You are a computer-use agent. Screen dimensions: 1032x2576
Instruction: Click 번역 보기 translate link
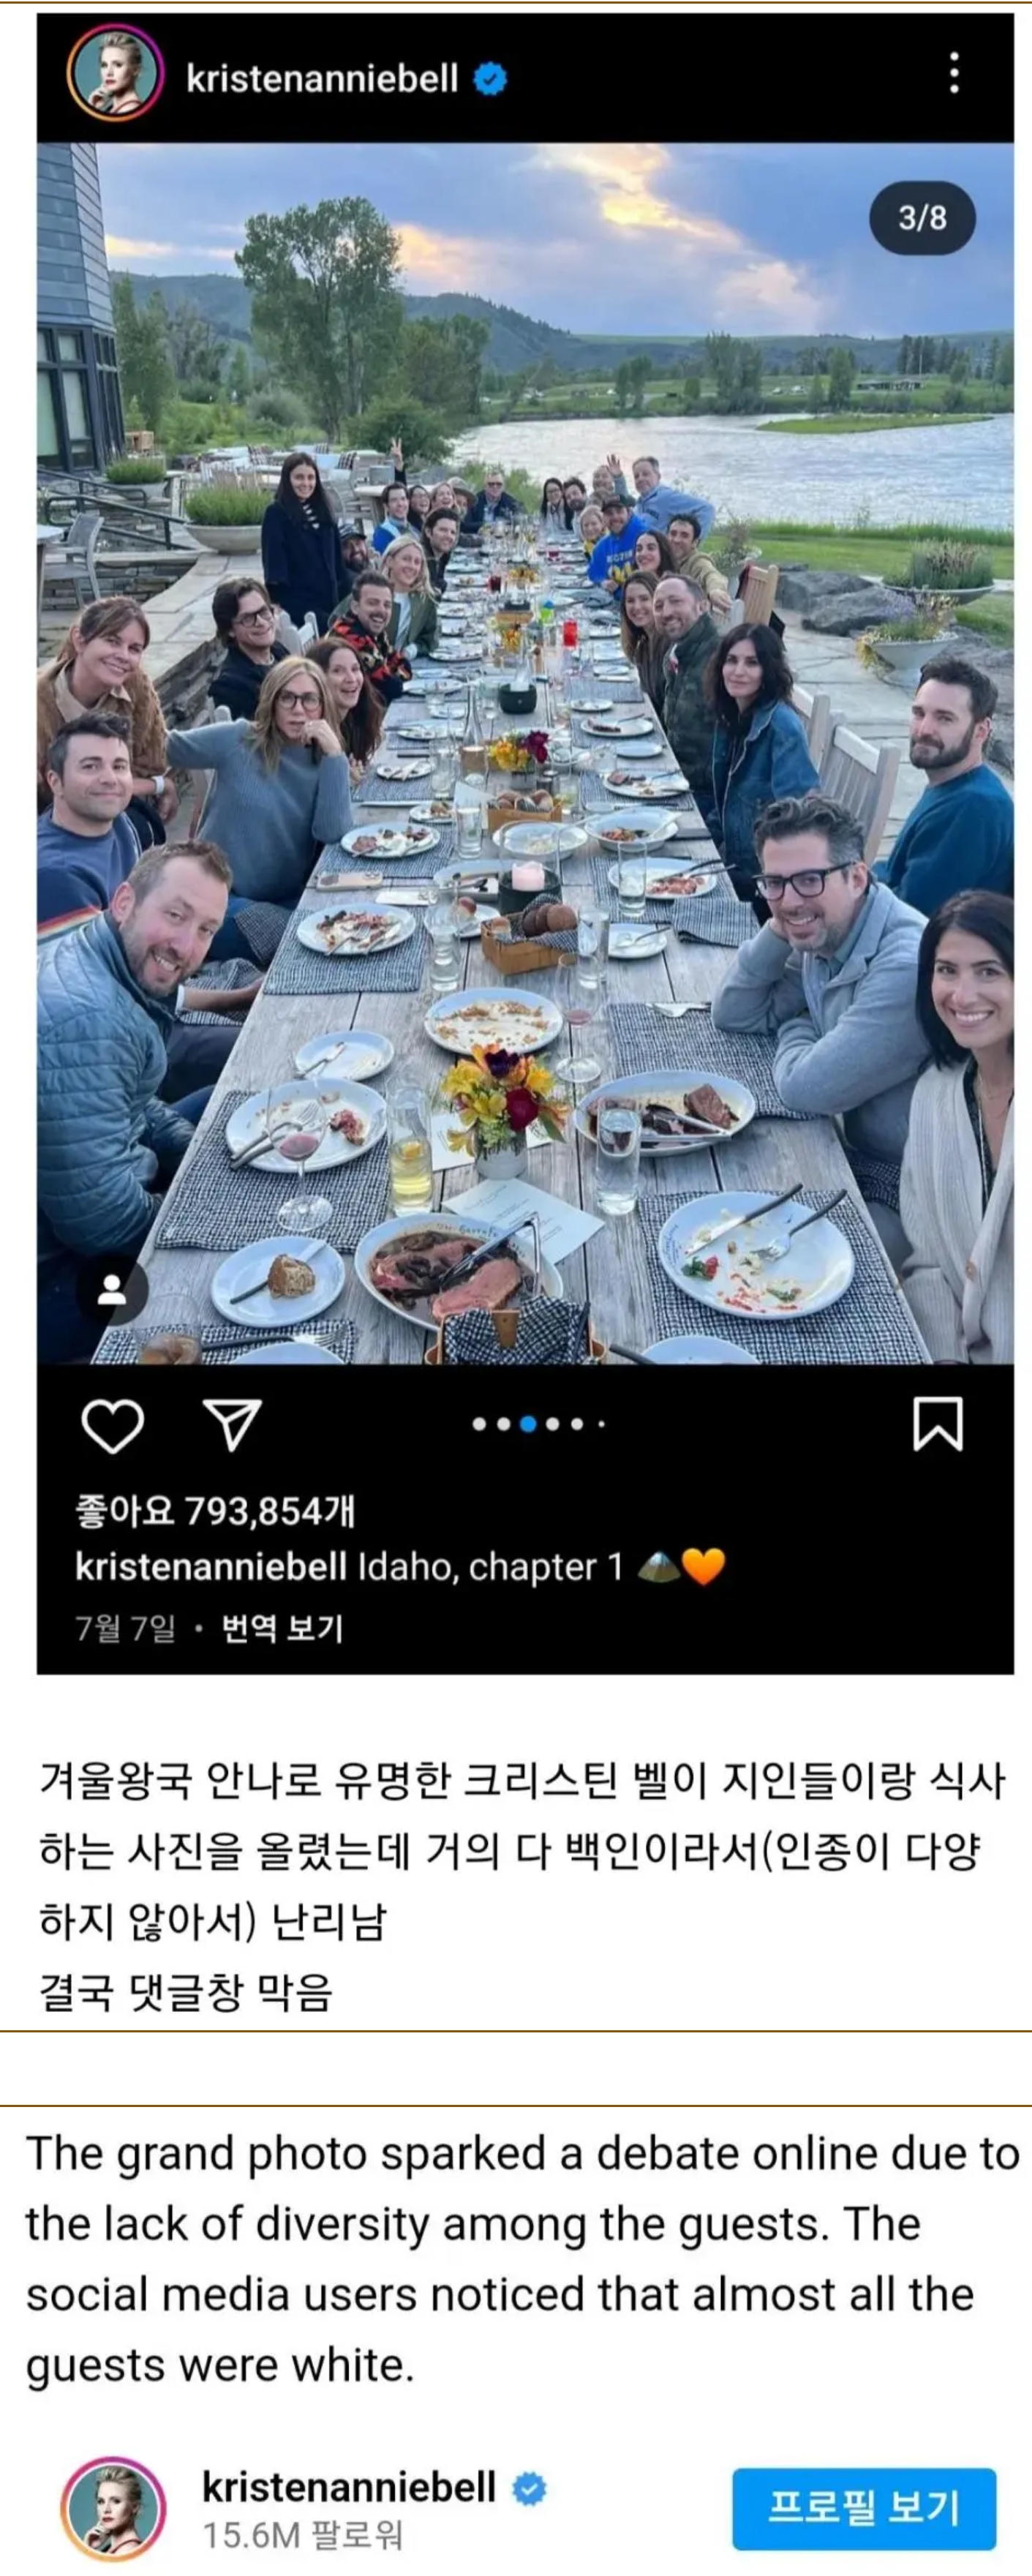[x=282, y=1627]
